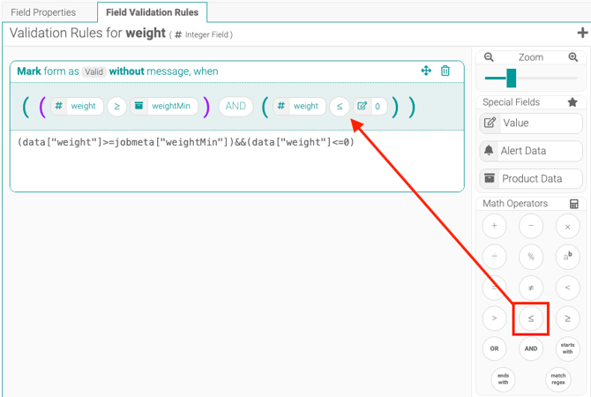Insert the AND operator from palette

(x=531, y=348)
